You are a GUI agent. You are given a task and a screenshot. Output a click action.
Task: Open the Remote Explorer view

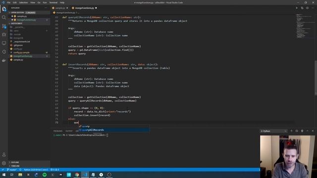tap(4, 43)
